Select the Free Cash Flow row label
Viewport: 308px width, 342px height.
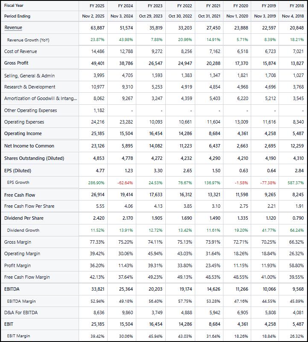point(20,195)
